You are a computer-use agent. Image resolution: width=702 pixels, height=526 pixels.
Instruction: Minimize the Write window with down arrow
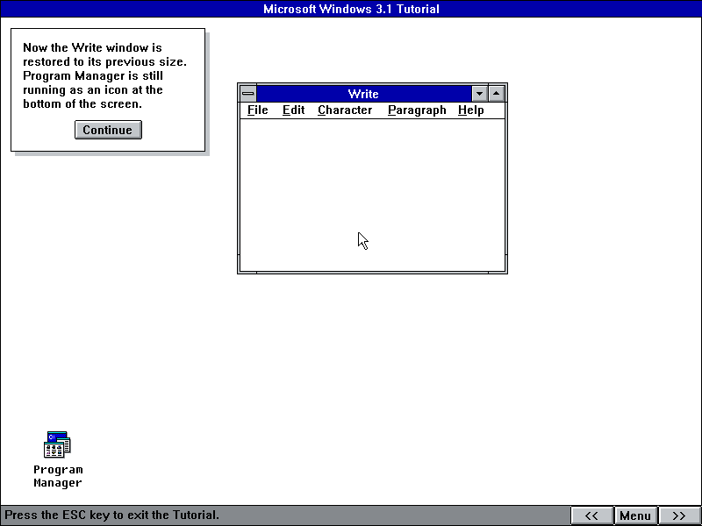[x=479, y=94]
